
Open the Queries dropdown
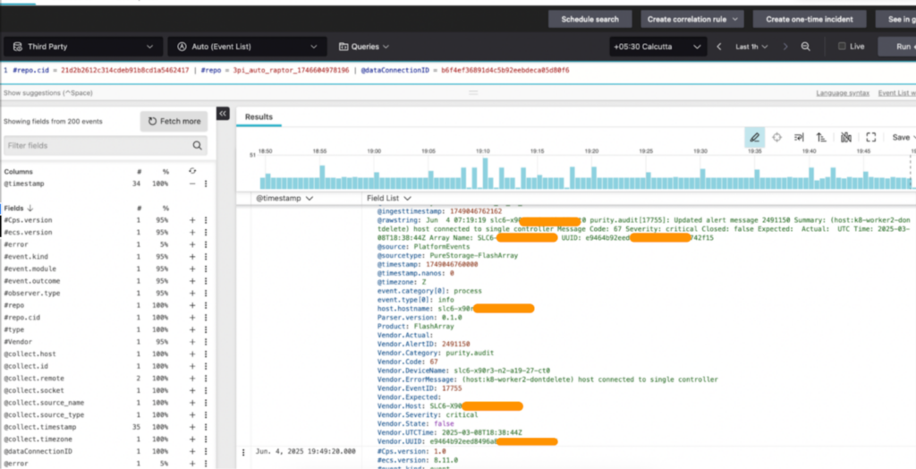point(363,47)
